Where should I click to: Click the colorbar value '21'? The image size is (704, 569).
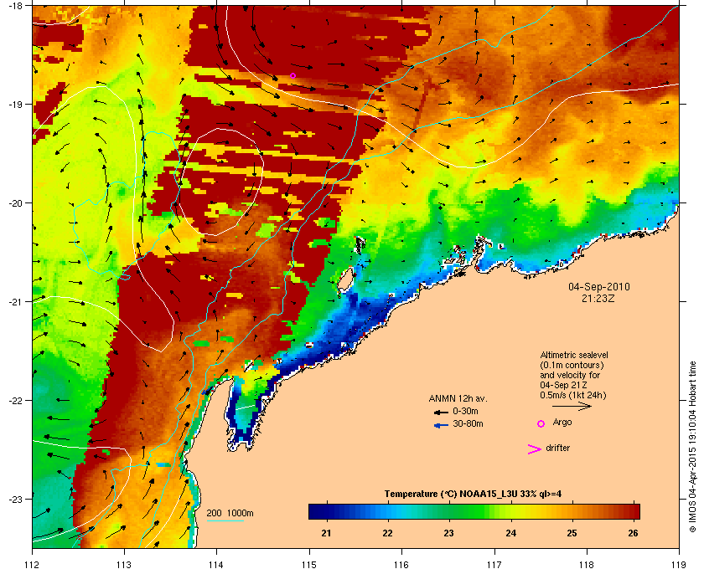point(326,533)
